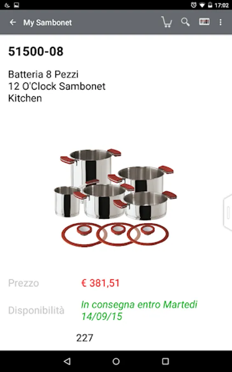This screenshot has height=372, width=232.
Task: Tap the back arrow in header
Action: coord(13,23)
